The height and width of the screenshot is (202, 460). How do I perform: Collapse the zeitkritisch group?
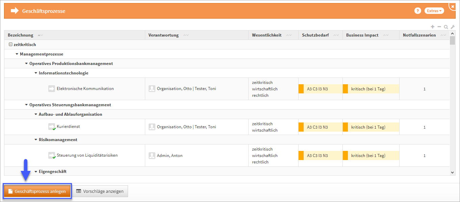[10, 45]
